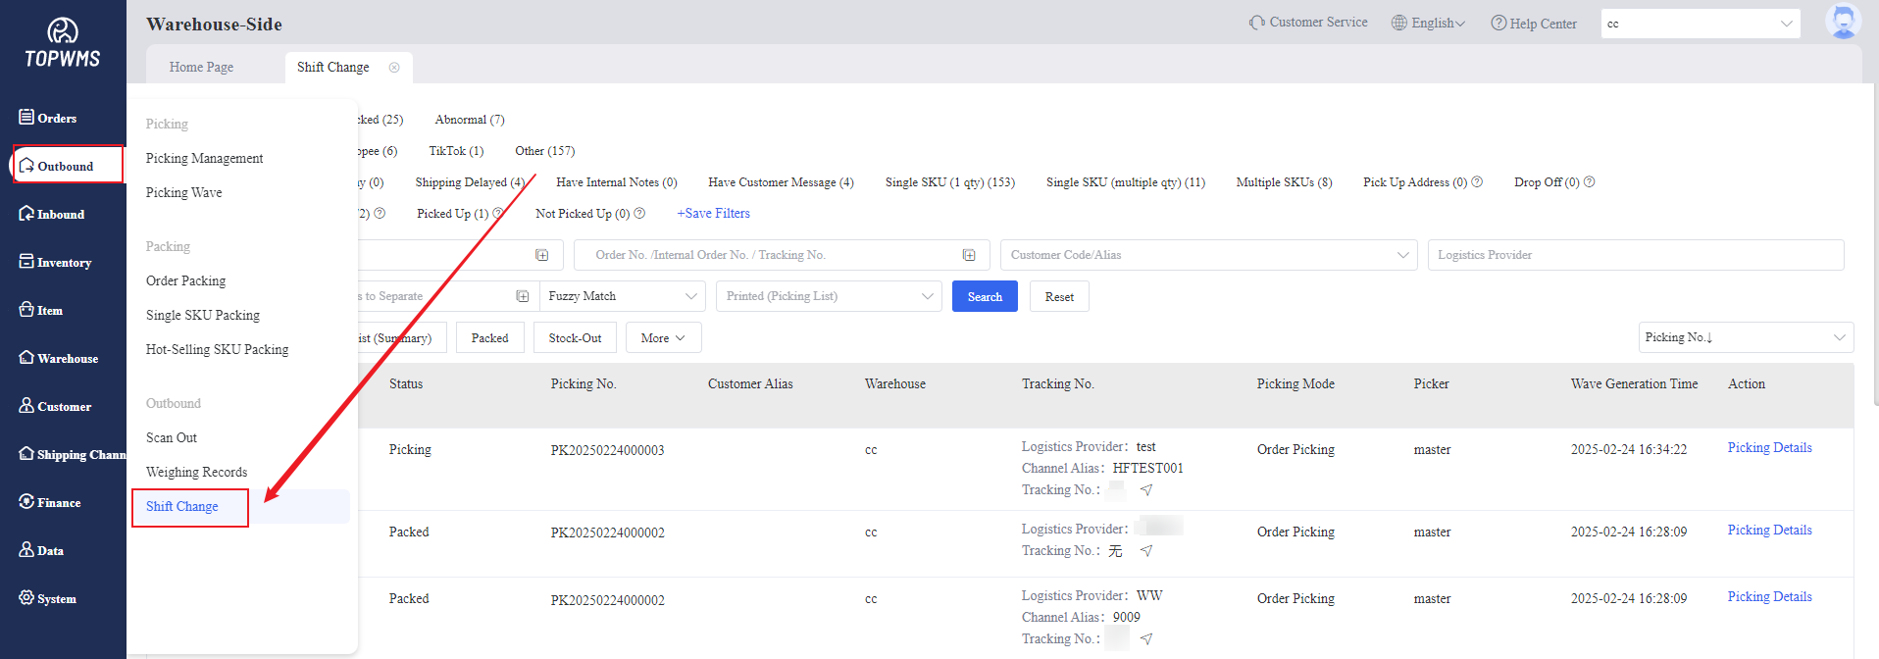Viewport: 1879px width, 659px height.
Task: Expand the More actions dropdown
Action: coord(663,338)
